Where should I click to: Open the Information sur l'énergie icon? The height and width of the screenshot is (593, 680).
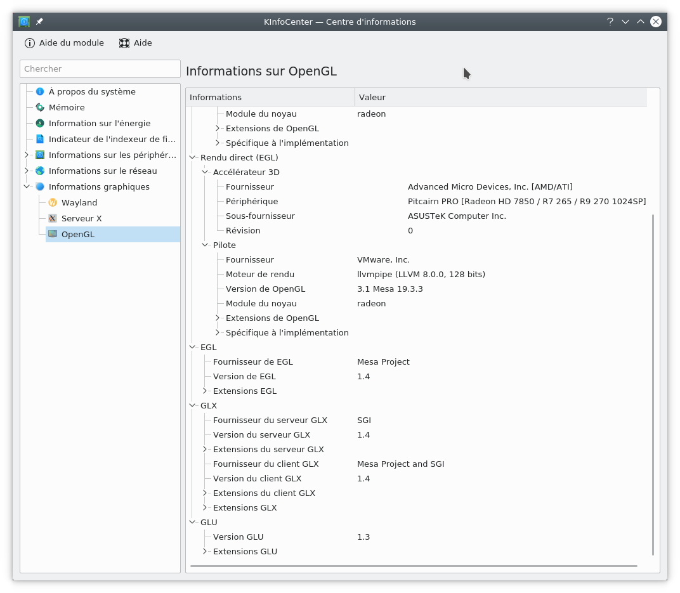tap(40, 123)
